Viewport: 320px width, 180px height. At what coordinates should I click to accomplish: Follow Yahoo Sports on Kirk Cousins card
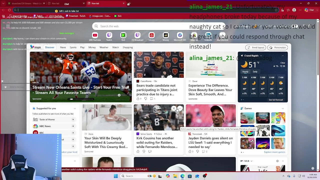click(x=158, y=134)
